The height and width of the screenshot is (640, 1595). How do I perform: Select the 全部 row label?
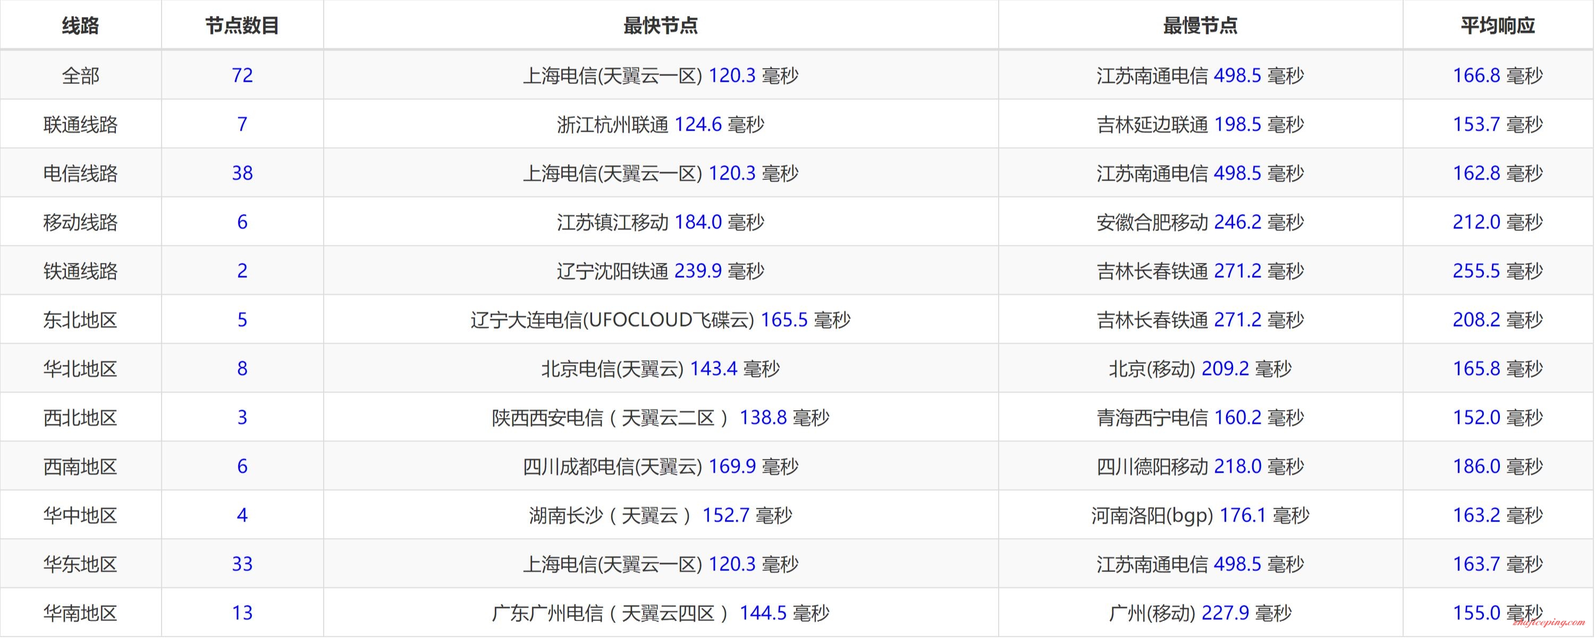tap(80, 75)
